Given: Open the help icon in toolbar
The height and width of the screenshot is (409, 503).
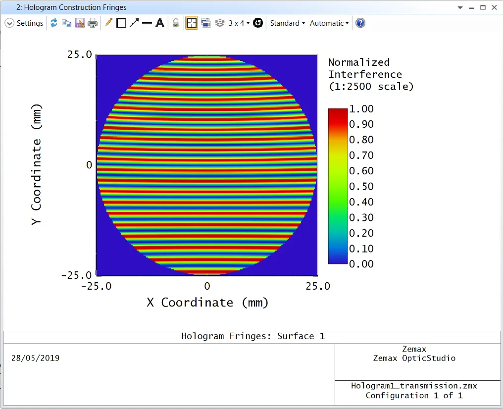Looking at the screenshot, I should pos(360,23).
